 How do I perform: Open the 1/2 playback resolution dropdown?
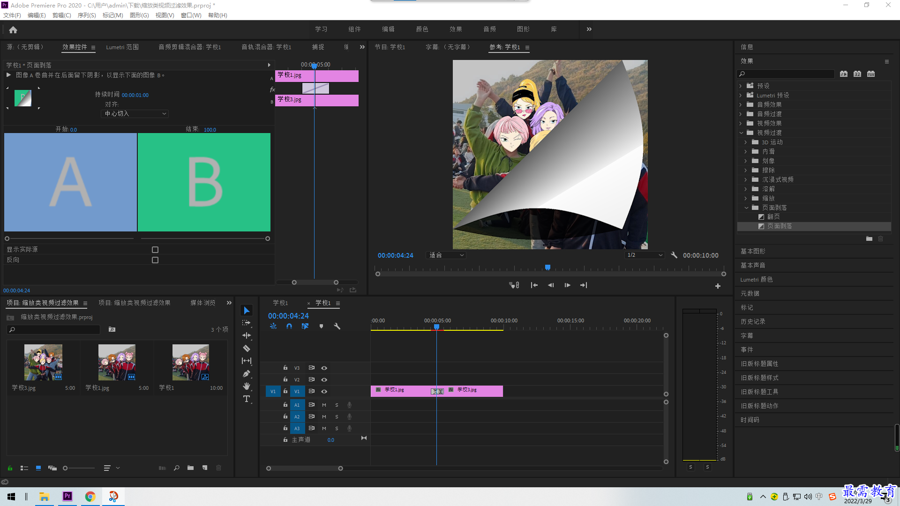pos(645,255)
